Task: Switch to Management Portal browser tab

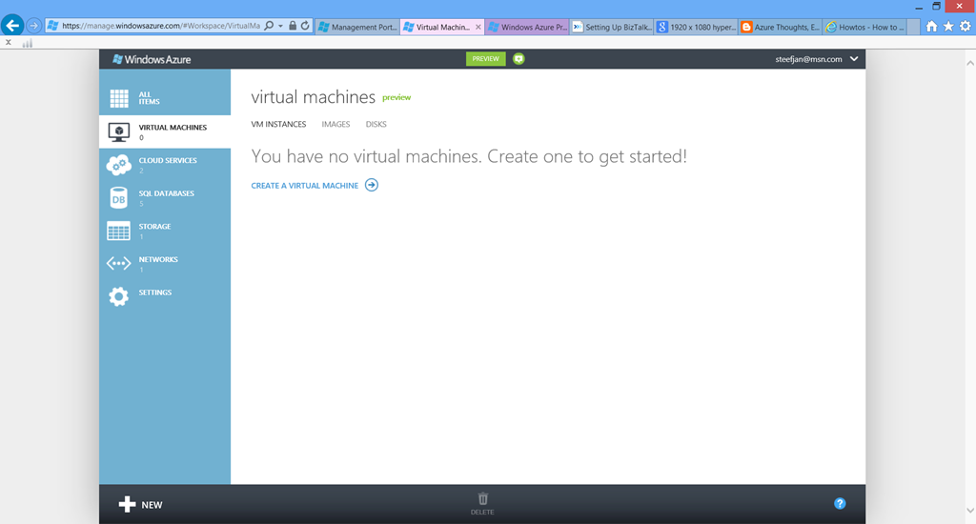Action: (357, 27)
